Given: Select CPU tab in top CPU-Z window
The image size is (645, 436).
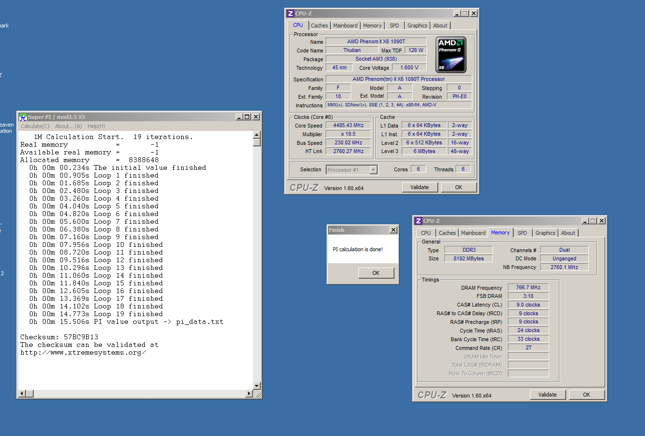Looking at the screenshot, I should pyautogui.click(x=298, y=25).
